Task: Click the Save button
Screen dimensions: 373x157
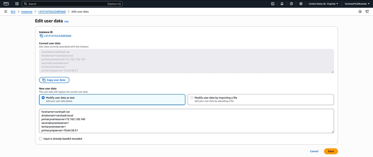Action: click(331, 151)
